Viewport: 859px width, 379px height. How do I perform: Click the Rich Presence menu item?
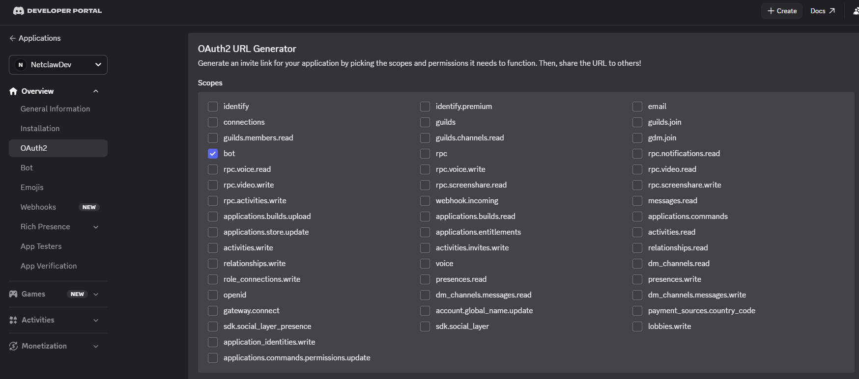45,227
